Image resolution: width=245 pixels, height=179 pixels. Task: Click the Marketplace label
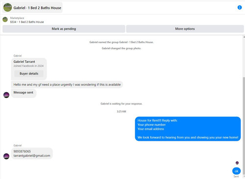point(17,18)
